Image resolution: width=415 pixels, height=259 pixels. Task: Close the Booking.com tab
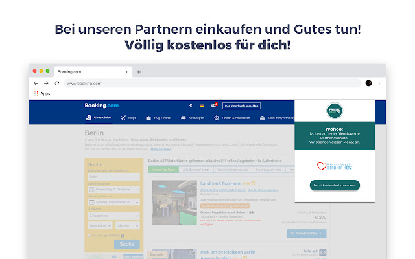[x=126, y=72]
